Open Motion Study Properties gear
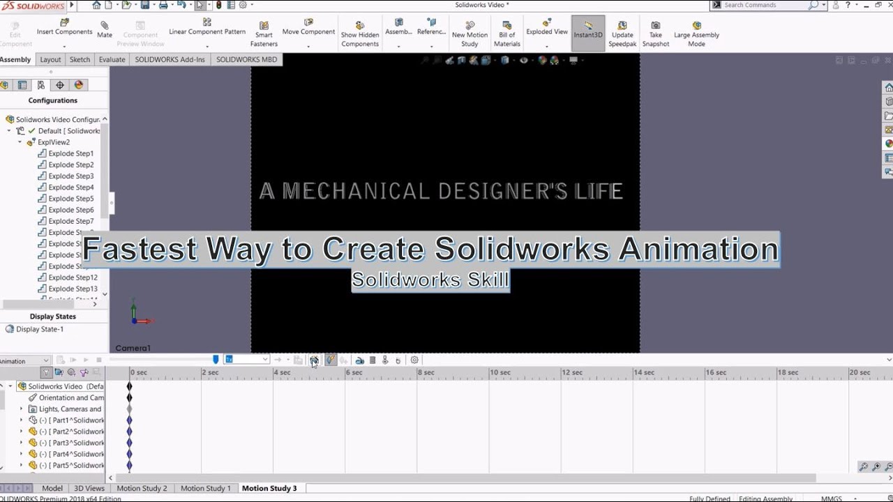Image resolution: width=893 pixels, height=502 pixels. pos(414,360)
